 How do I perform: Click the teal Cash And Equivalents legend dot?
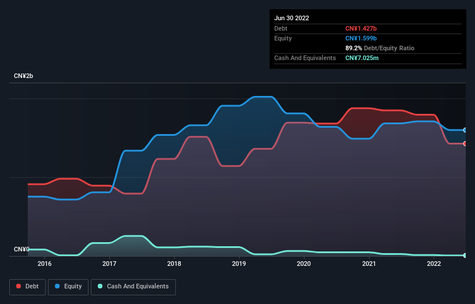tap(100, 286)
